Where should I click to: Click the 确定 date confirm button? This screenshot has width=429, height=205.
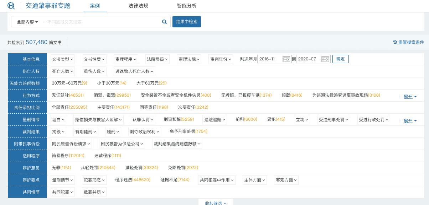(341, 59)
